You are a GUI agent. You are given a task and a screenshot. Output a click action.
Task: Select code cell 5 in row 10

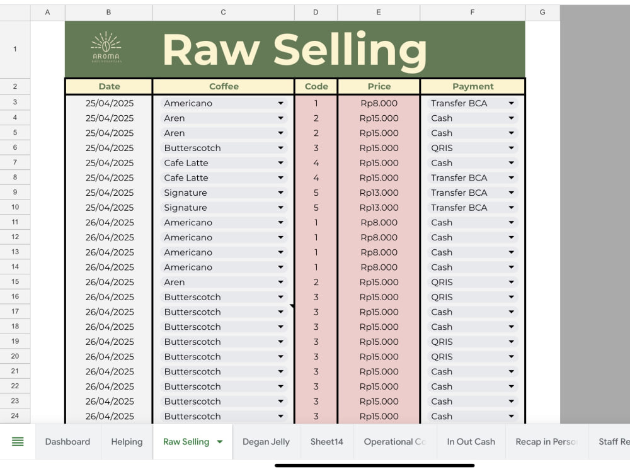point(316,208)
